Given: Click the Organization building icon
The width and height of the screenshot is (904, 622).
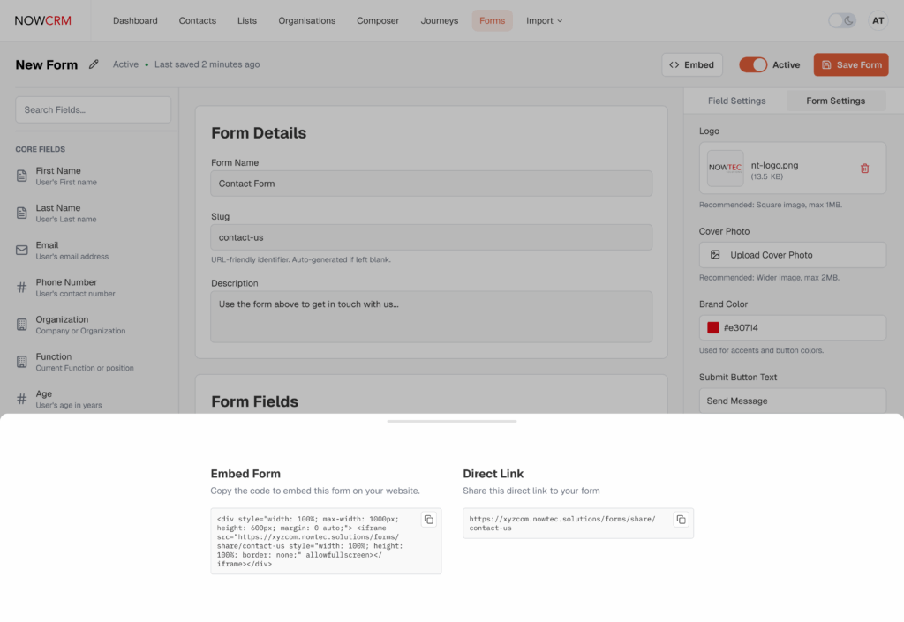Looking at the screenshot, I should [22, 325].
